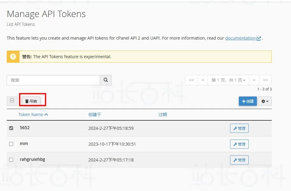This screenshot has width=291, height=191.
Task: Click the warning exclamation icon in alert
Action: tap(13, 57)
